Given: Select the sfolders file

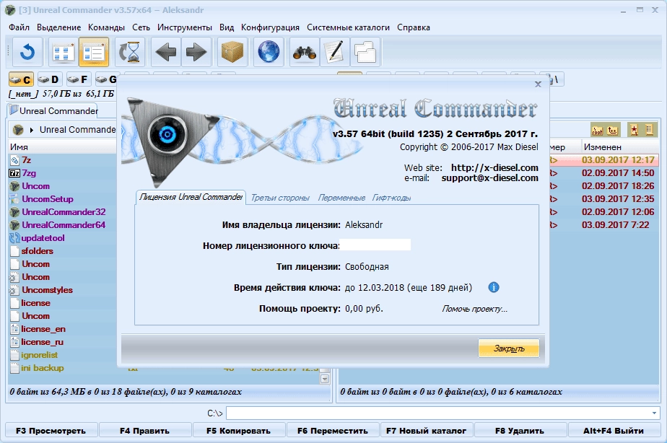Looking at the screenshot, I should [x=38, y=251].
